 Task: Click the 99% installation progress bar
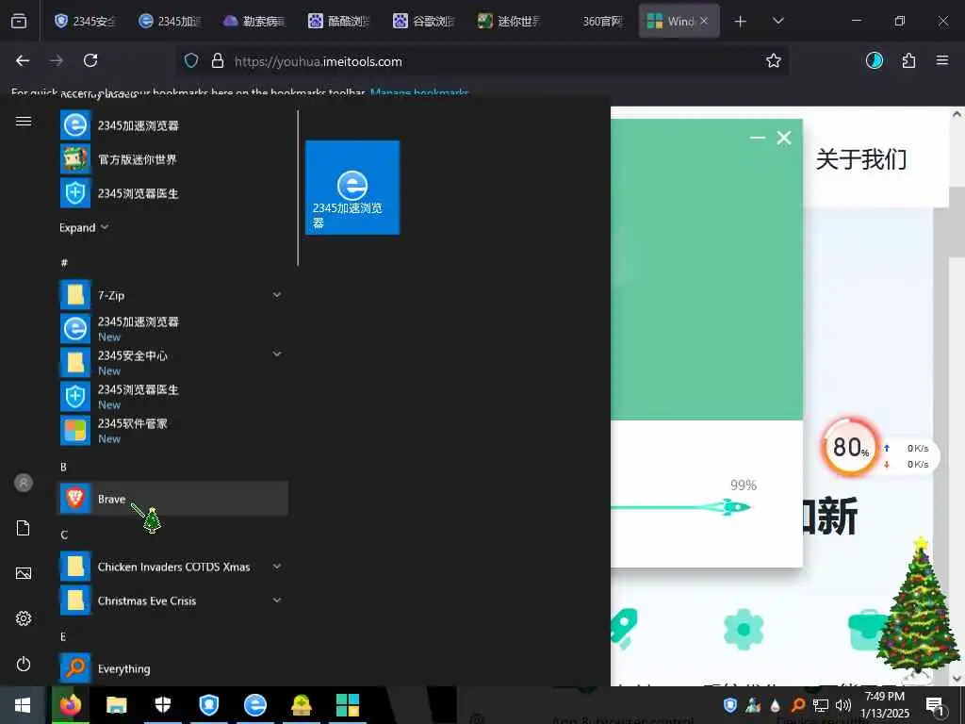click(x=680, y=507)
